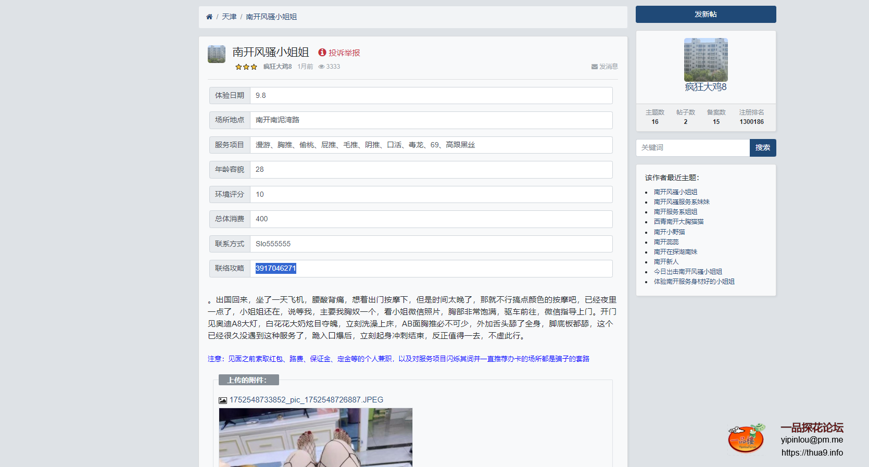Open 南开小野猫 in the recent topics list
Viewport: 869px width, 467px height.
tap(669, 232)
